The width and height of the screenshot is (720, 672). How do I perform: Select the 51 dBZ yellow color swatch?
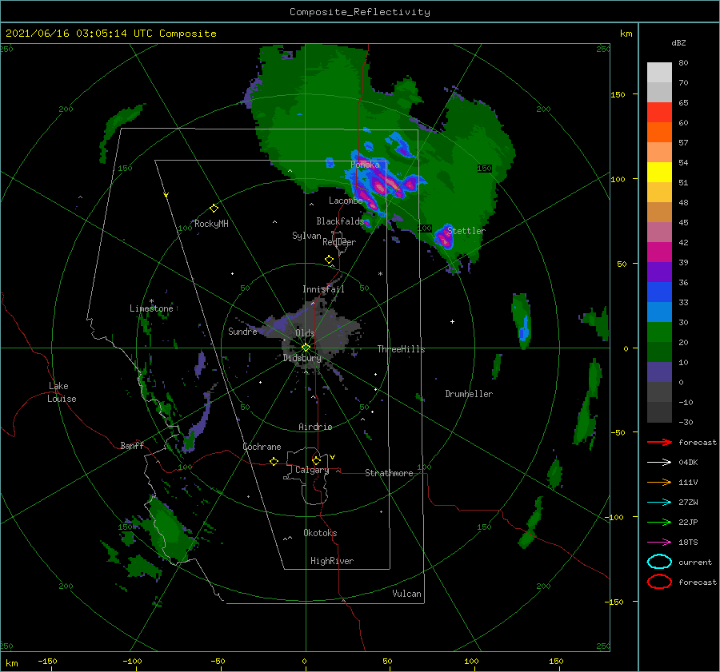coord(659,172)
